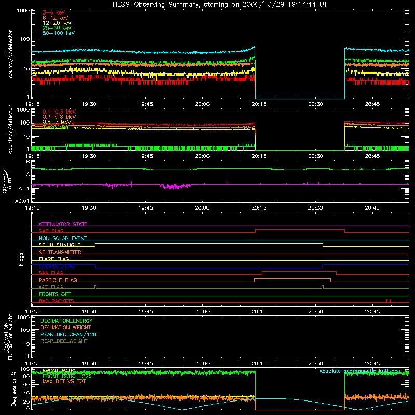
Task: Click the HESSI Observing Summary title text
Action: (x=219, y=5)
